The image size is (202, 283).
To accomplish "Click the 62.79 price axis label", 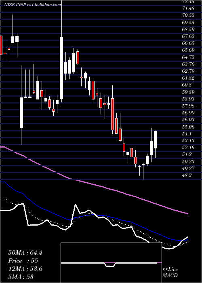I will 189,71.
